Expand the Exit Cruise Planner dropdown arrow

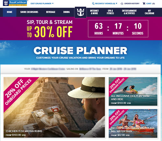click(53, 4)
